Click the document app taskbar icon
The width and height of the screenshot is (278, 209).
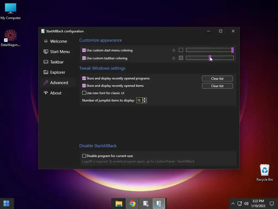[x=146, y=204]
